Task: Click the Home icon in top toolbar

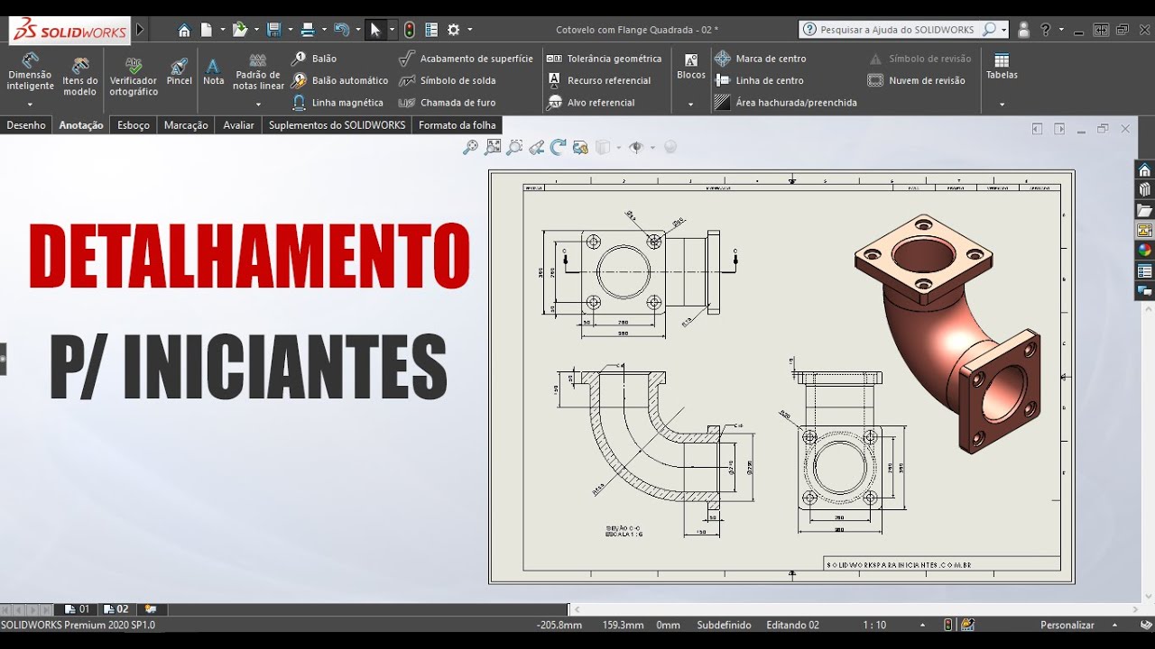Action: [184, 30]
